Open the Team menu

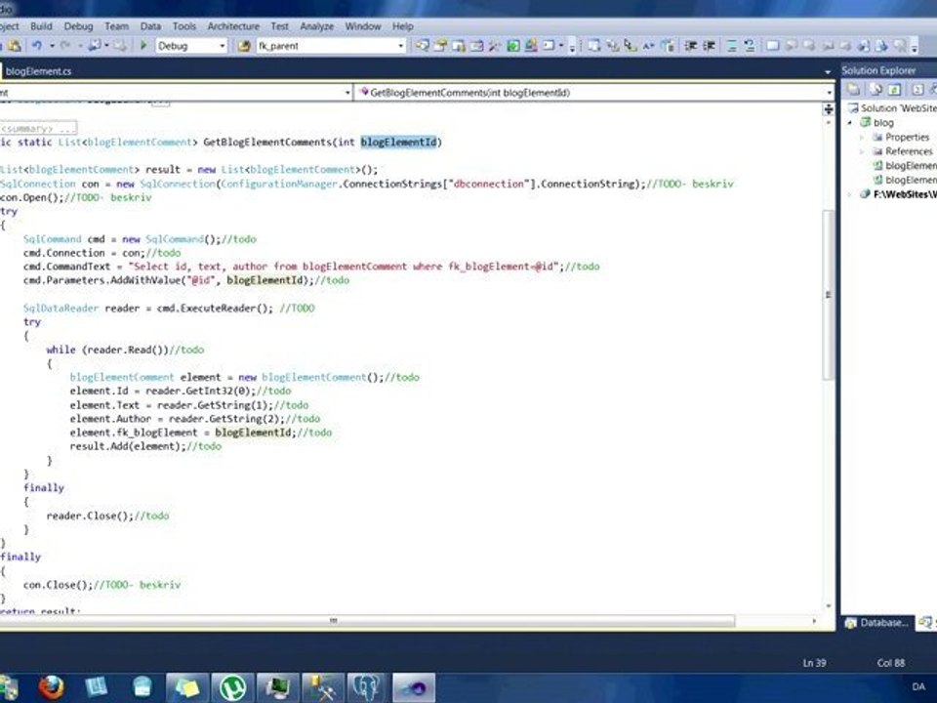pyautogui.click(x=116, y=26)
